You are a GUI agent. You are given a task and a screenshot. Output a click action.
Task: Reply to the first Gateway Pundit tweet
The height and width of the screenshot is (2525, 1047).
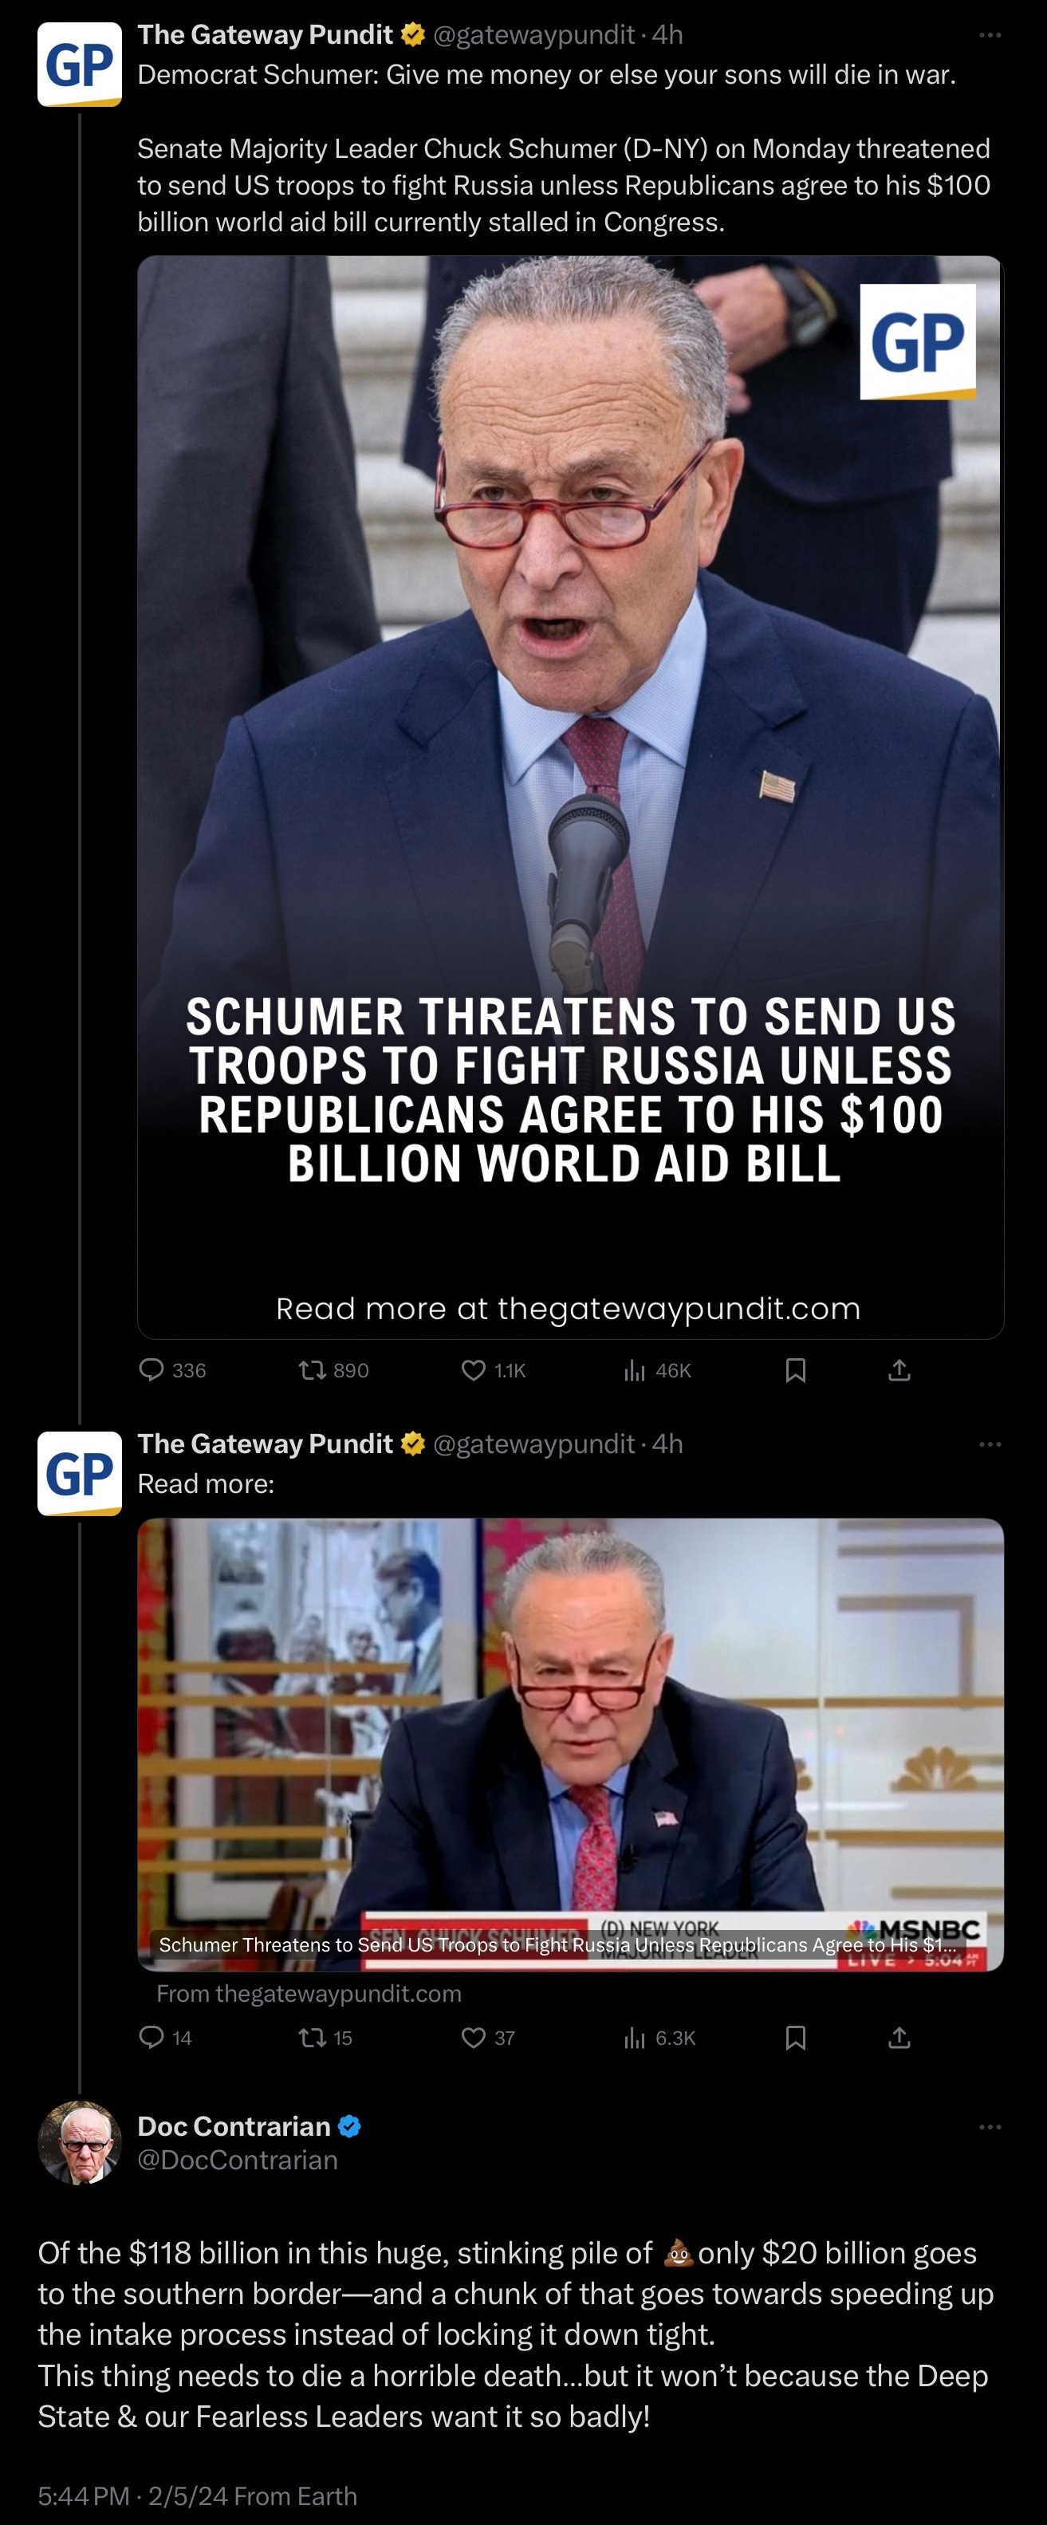click(172, 1369)
